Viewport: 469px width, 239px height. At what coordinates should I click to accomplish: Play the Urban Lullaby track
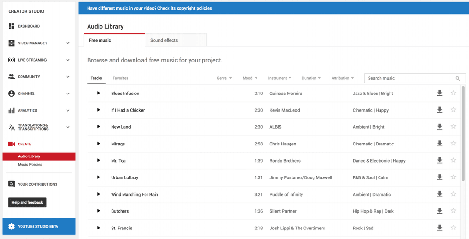pyautogui.click(x=98, y=177)
